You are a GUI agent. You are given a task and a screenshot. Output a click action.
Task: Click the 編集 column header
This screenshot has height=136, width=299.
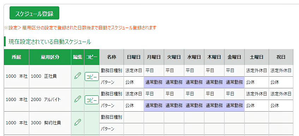78,57
